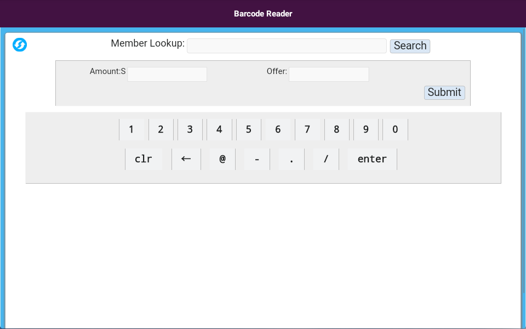Tap the number 3 key
This screenshot has width=526, height=329.
190,129
